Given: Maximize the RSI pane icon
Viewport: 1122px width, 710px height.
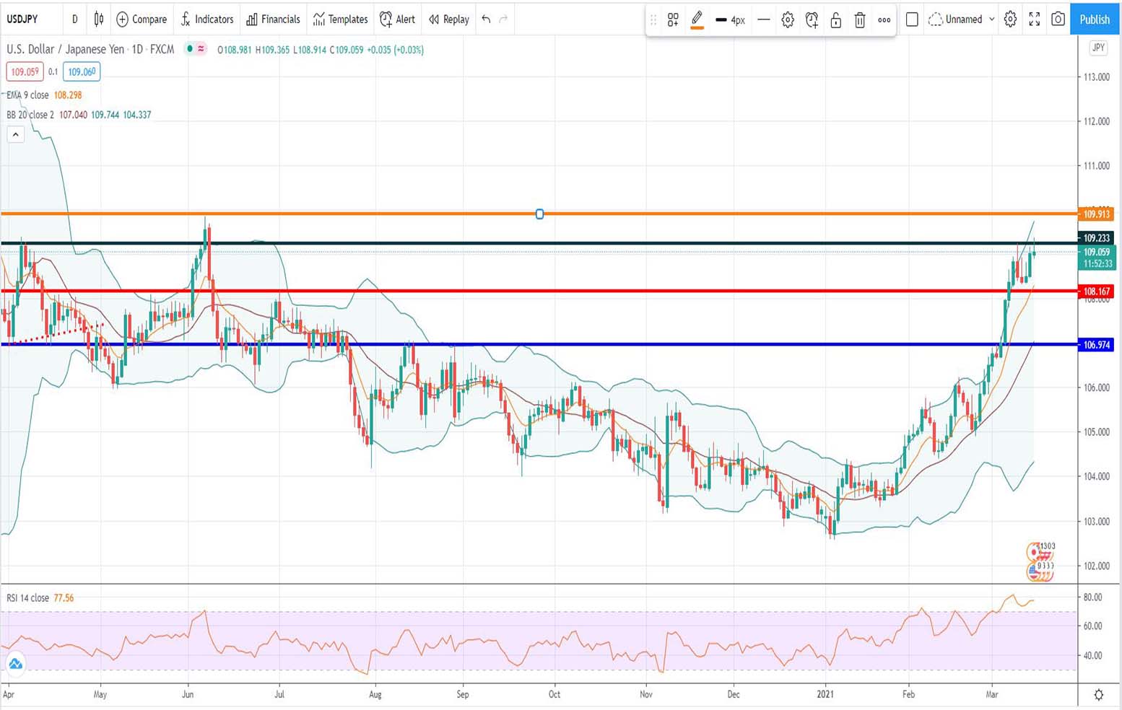Looking at the screenshot, I should point(14,663).
